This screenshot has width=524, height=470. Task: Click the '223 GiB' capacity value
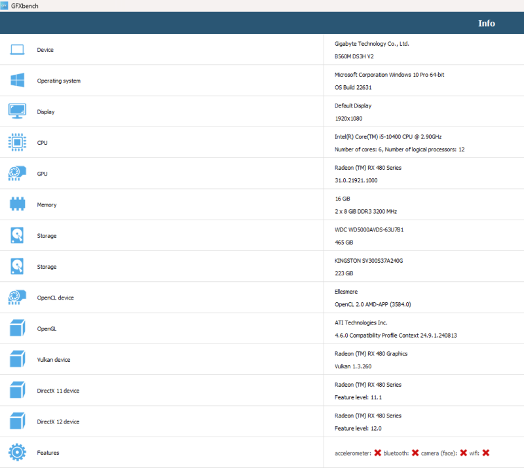344,273
